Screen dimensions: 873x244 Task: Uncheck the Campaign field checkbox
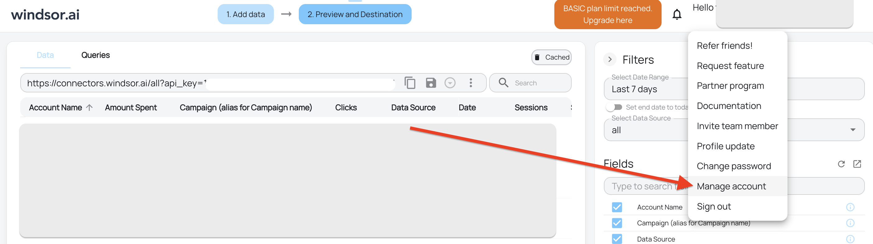pyautogui.click(x=617, y=223)
